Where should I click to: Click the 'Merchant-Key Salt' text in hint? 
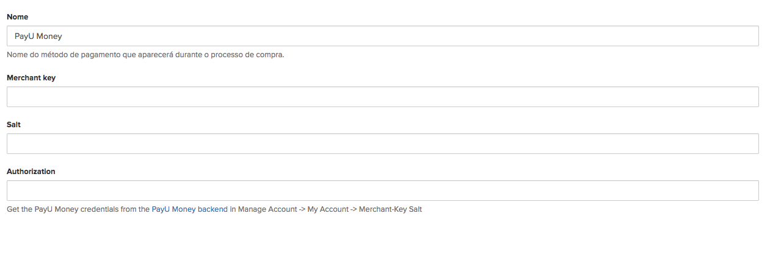[390, 209]
